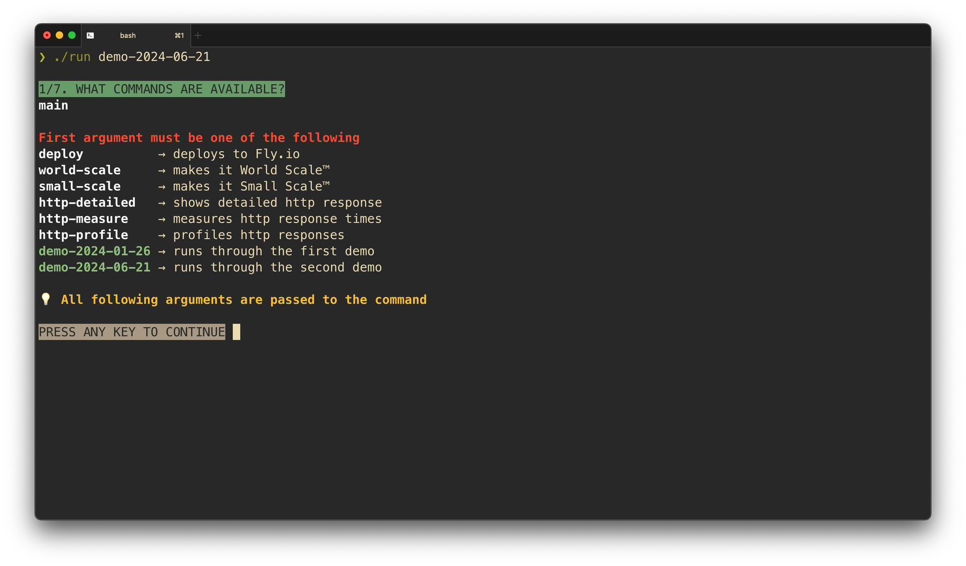
Task: Click the prompt chevron before ./run
Action: pos(43,57)
